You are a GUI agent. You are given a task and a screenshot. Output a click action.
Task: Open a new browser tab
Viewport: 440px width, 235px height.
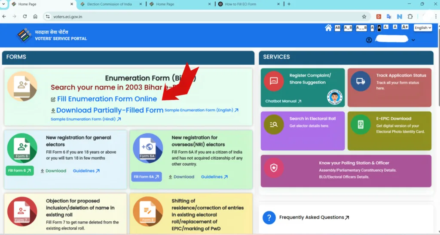tap(289, 4)
